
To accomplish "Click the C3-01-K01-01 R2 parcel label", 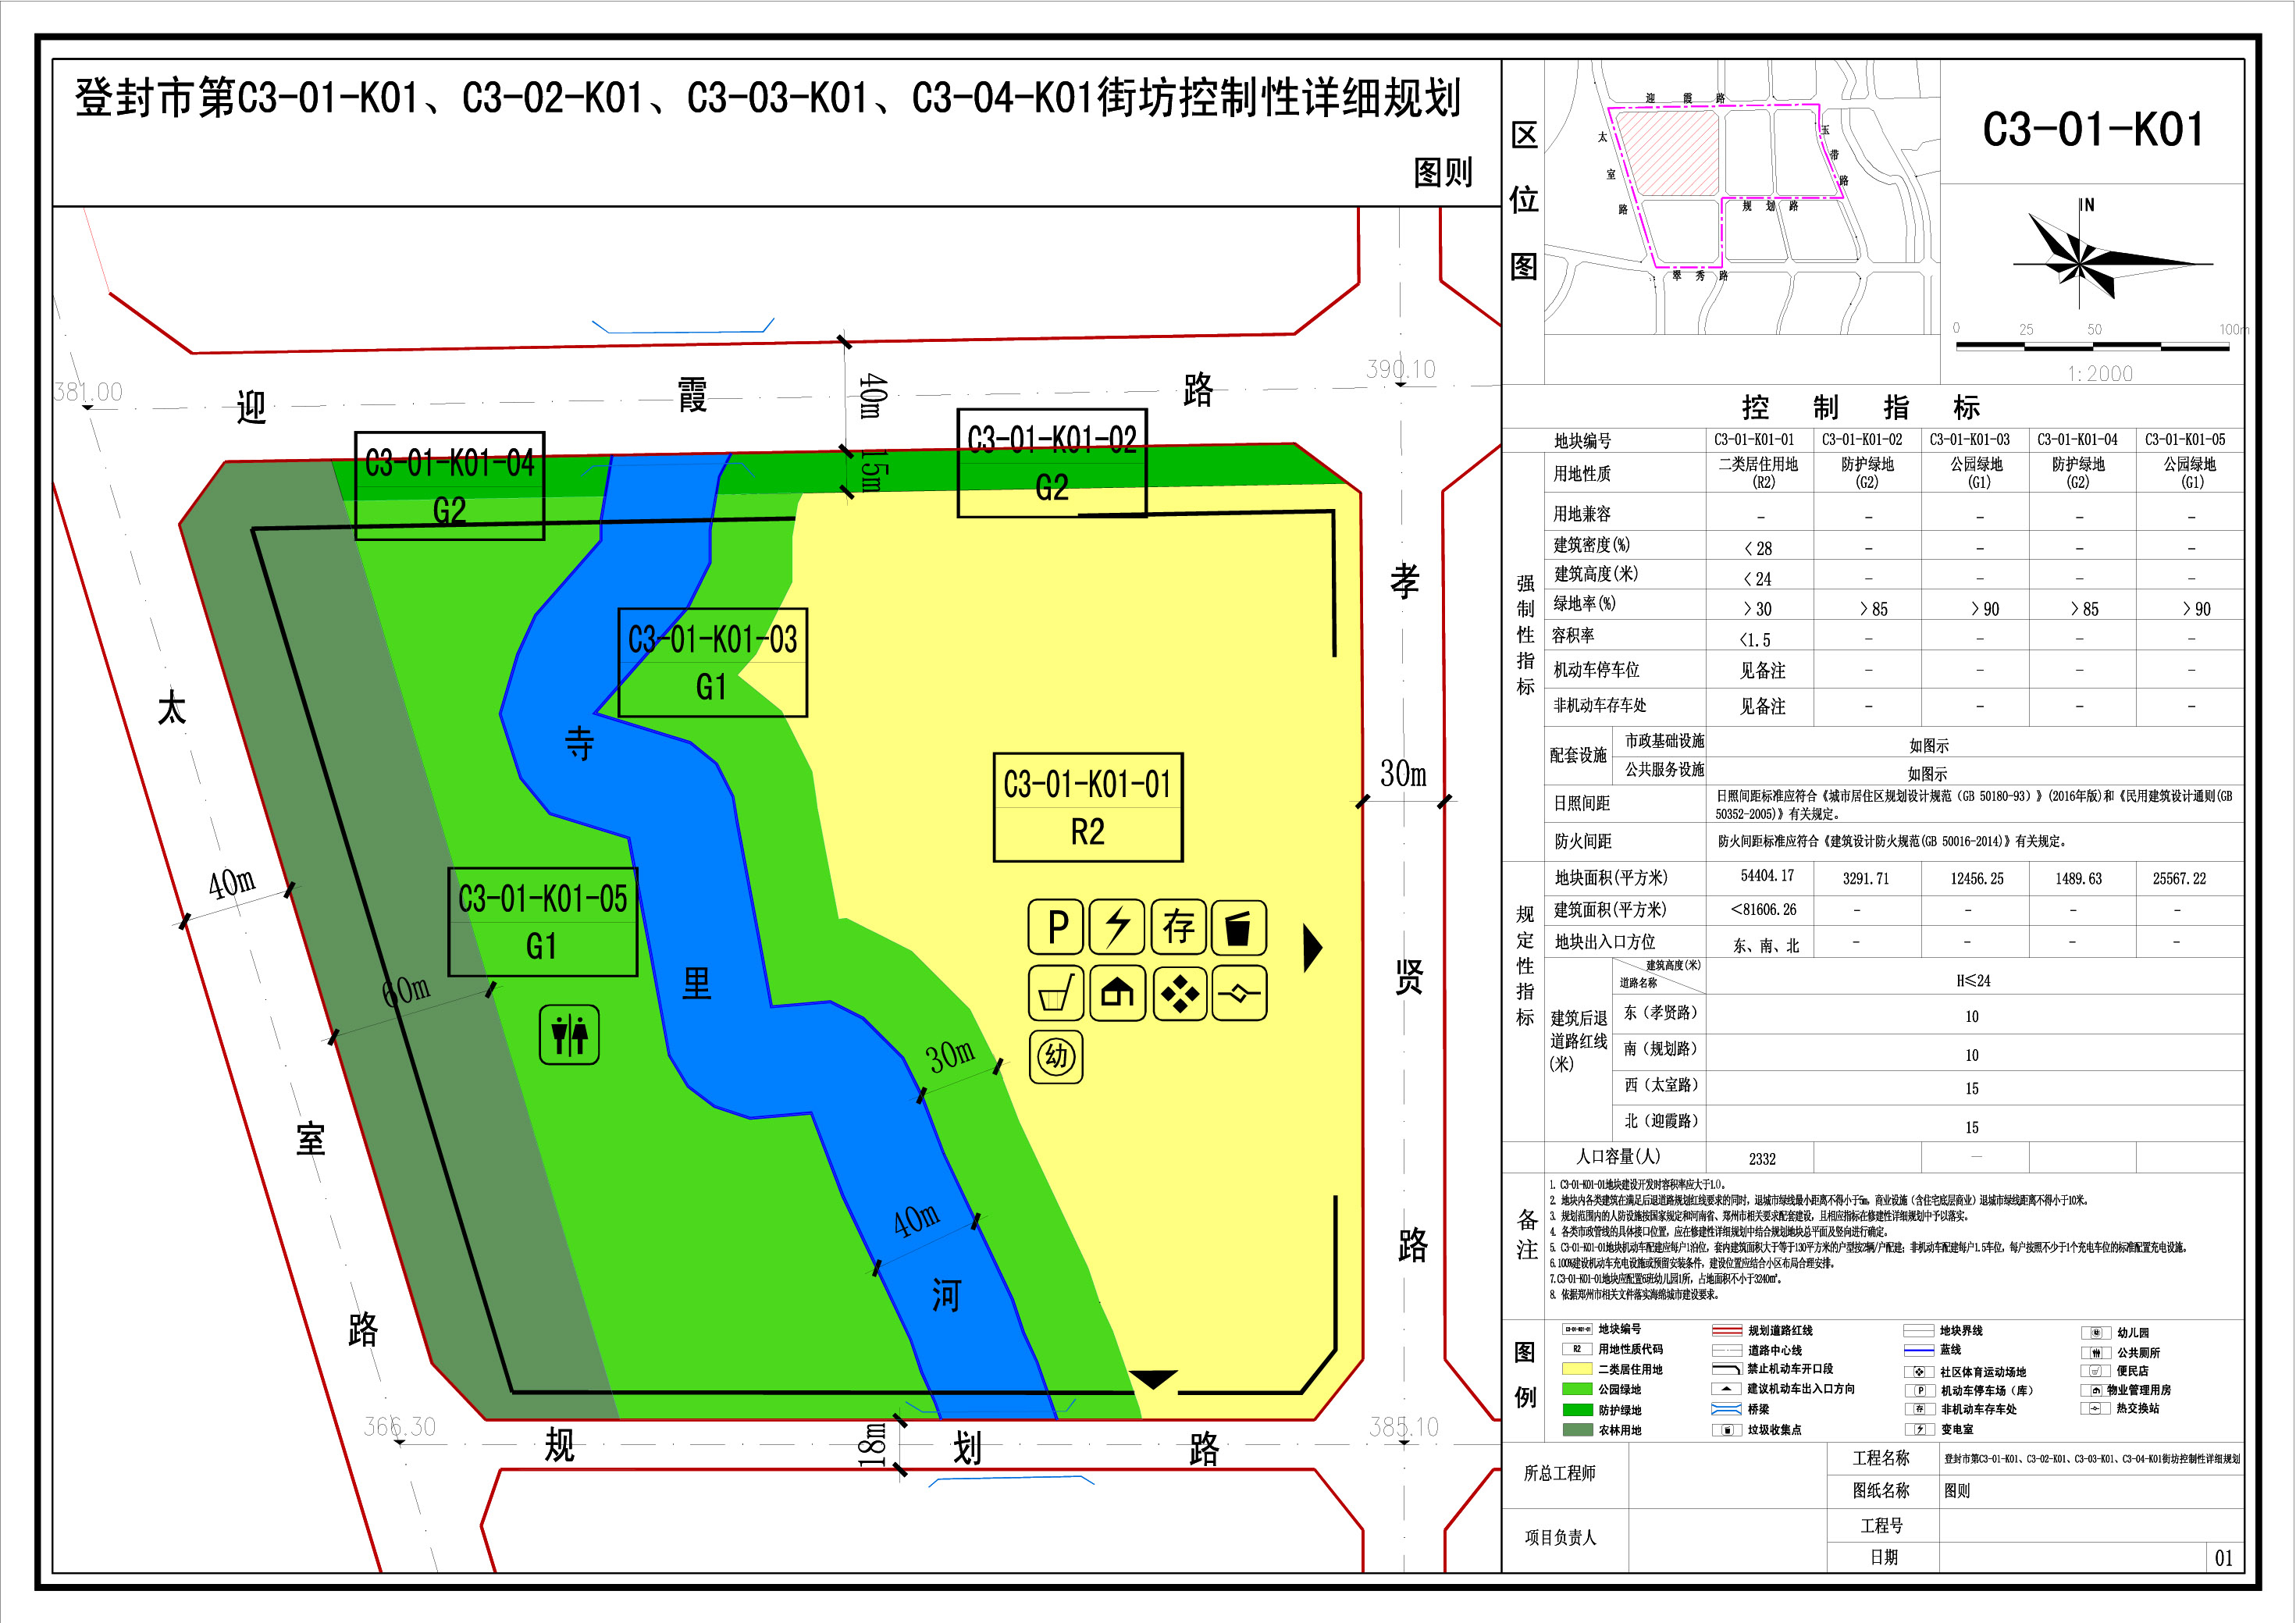I will (x=1088, y=807).
